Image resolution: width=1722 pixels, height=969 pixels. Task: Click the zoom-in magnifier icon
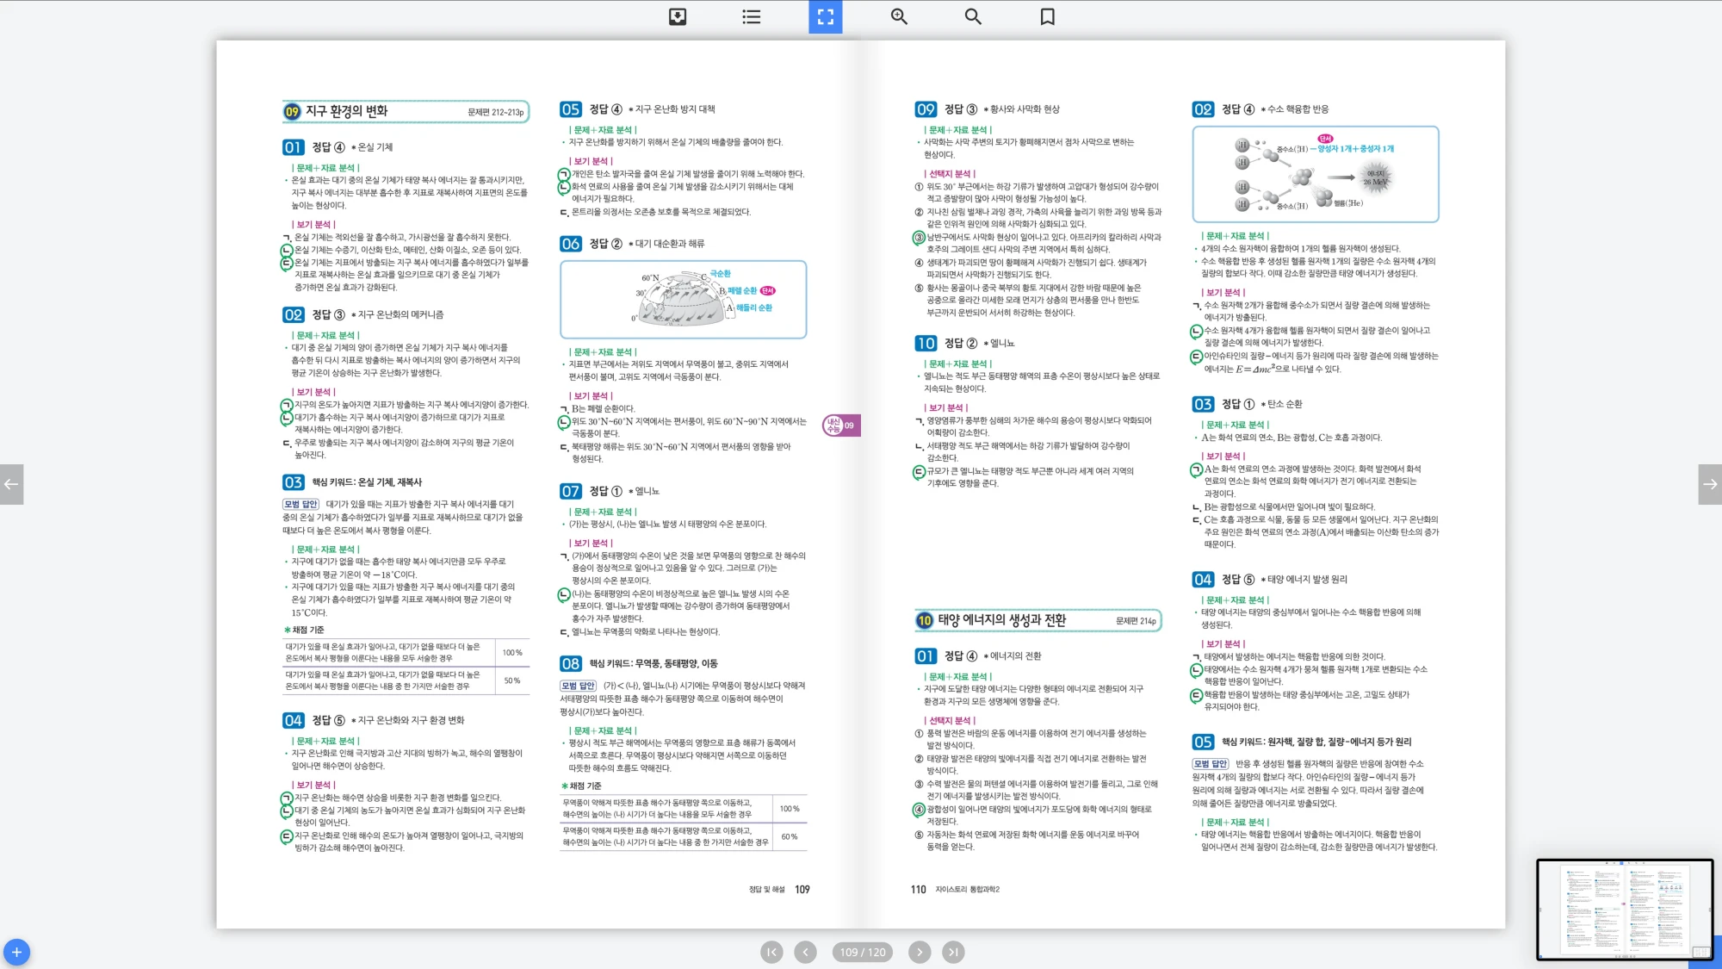(899, 16)
